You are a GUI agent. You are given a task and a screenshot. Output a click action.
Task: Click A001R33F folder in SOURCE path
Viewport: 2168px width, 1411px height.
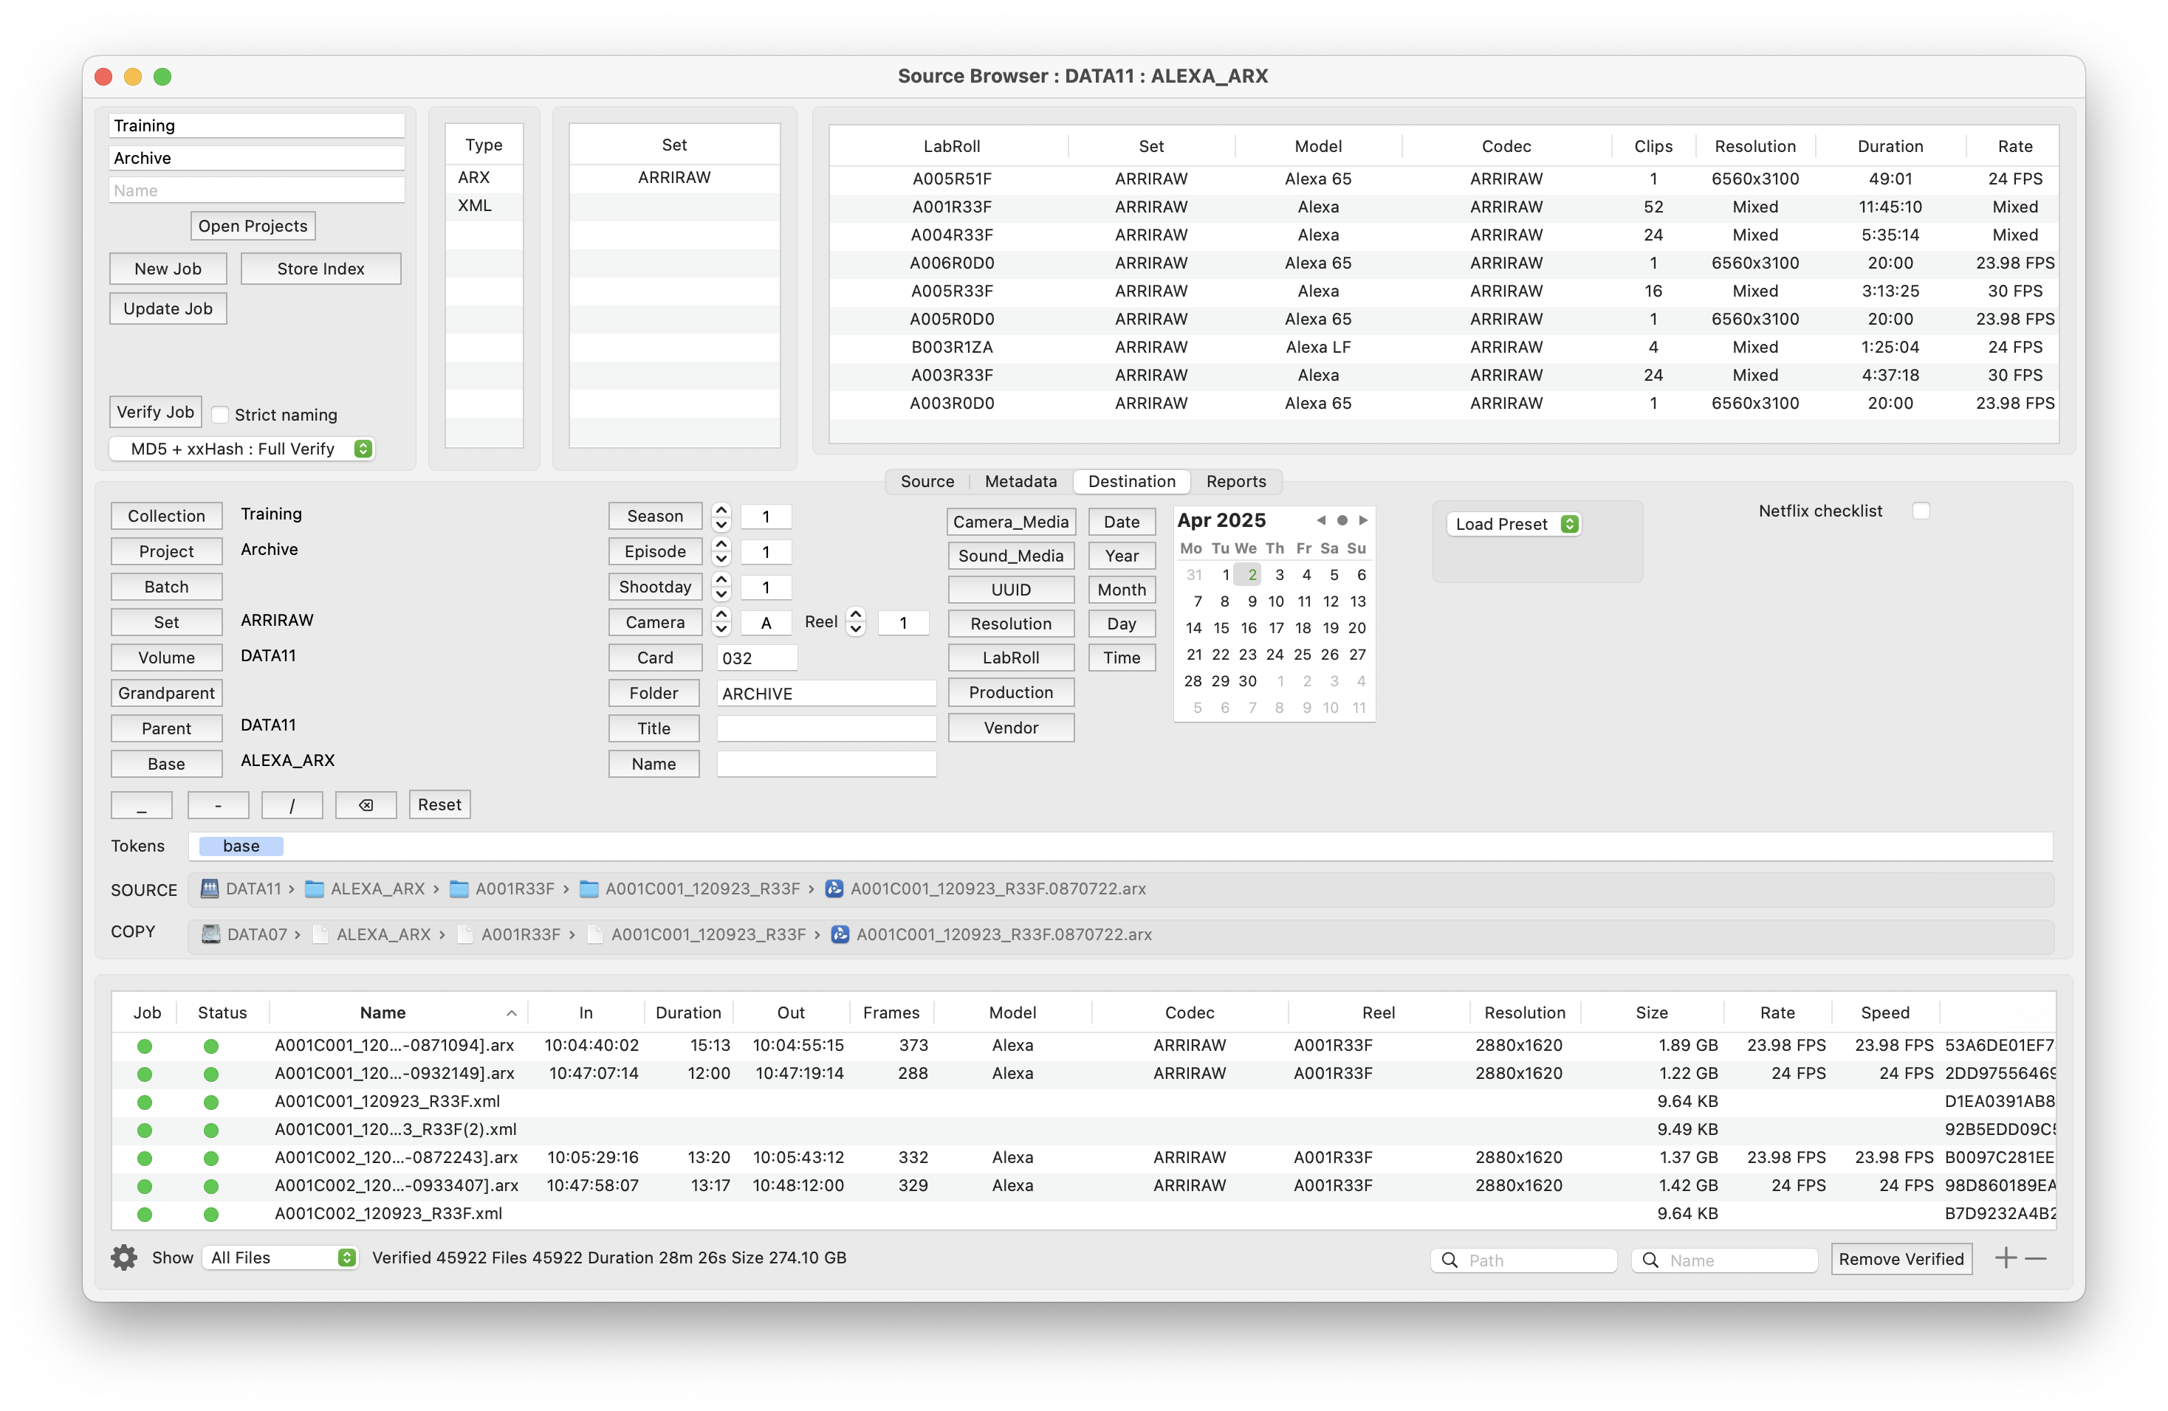point(503,889)
